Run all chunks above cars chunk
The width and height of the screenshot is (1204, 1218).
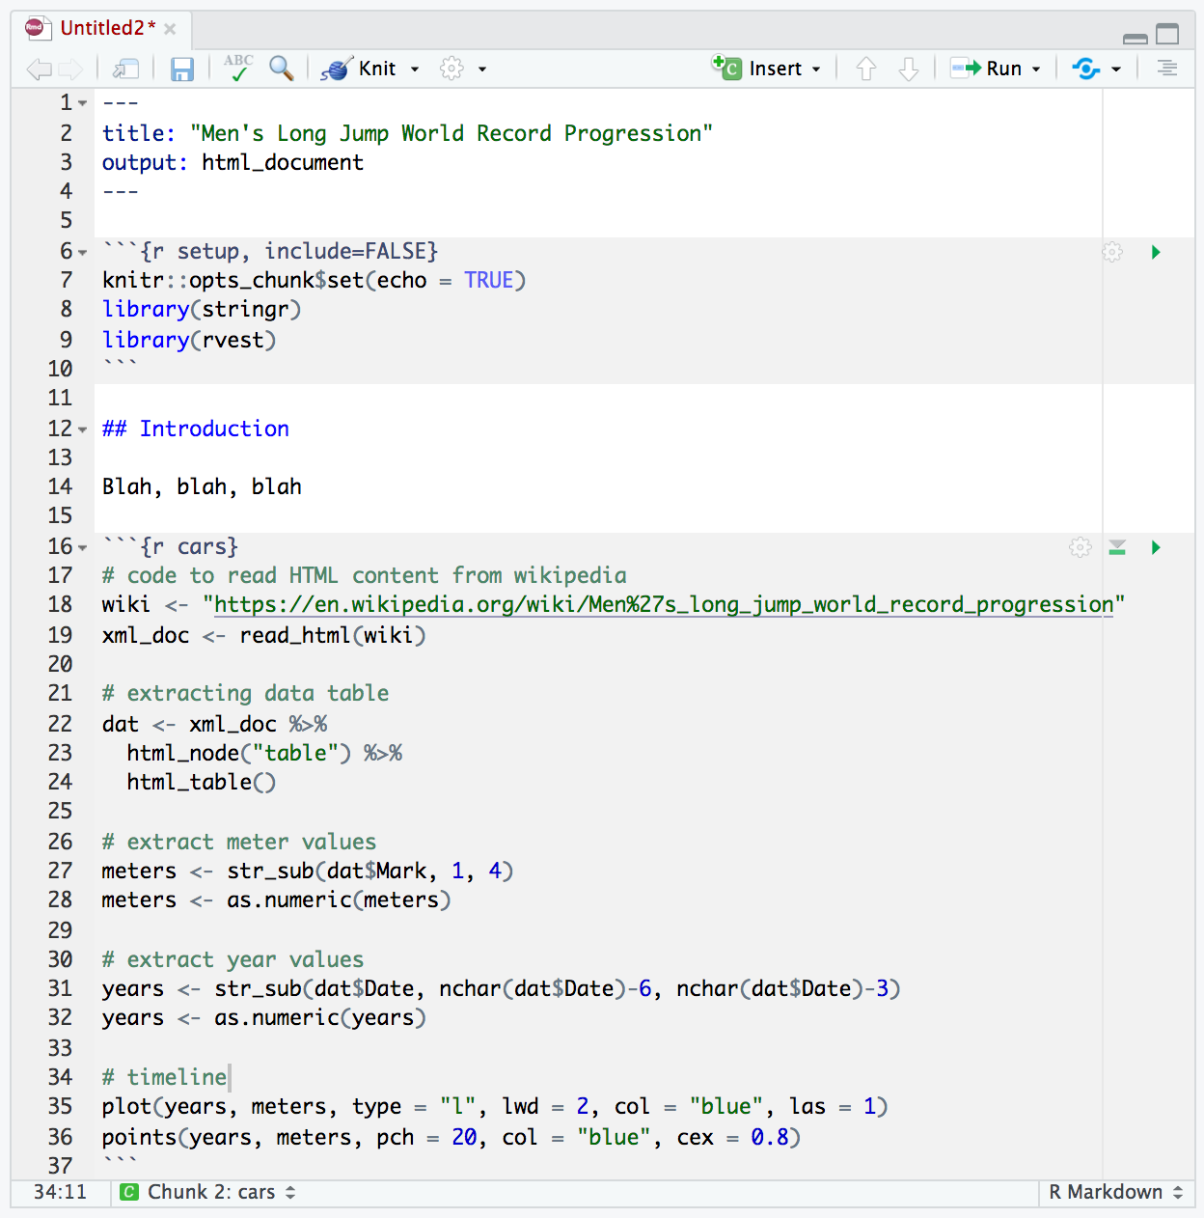tap(1117, 547)
